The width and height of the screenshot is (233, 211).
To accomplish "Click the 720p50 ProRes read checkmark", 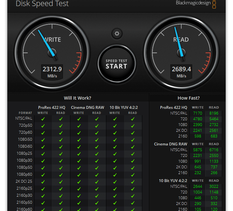I will click(60, 126).
